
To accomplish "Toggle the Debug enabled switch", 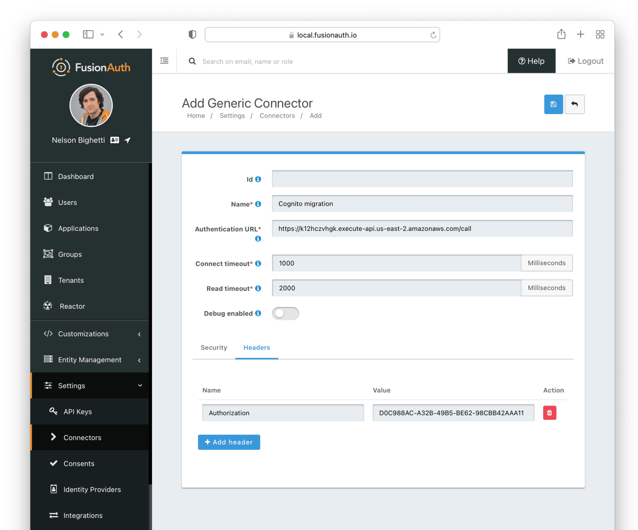I will [x=285, y=314].
